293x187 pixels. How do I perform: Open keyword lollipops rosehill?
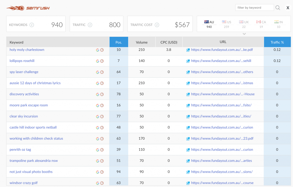coord(22,61)
